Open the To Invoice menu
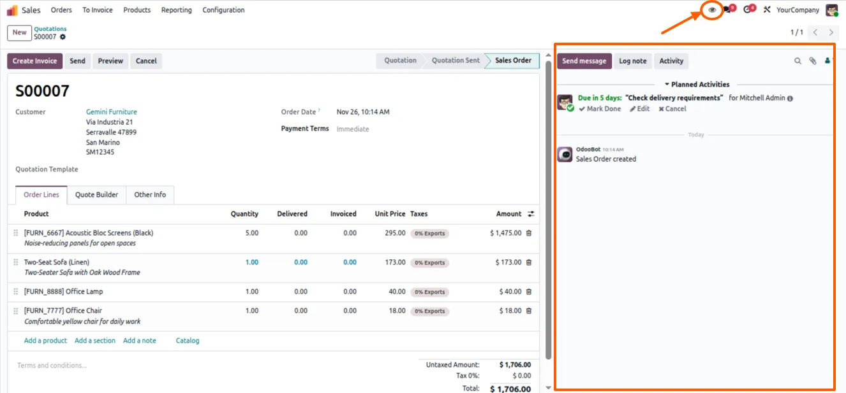Image resolution: width=846 pixels, height=393 pixels. click(98, 10)
